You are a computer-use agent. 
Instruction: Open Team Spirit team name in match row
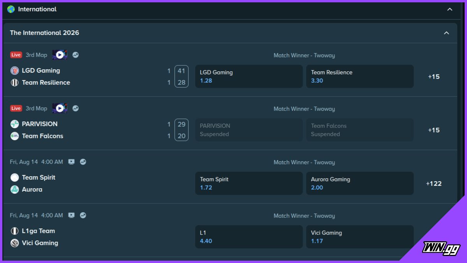point(39,177)
